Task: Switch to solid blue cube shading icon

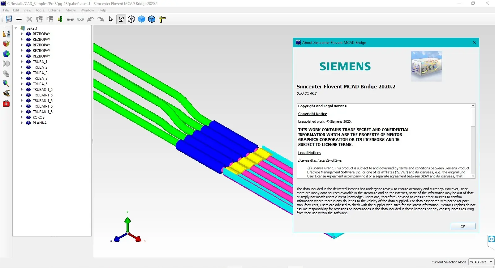Action: [x=142, y=19]
